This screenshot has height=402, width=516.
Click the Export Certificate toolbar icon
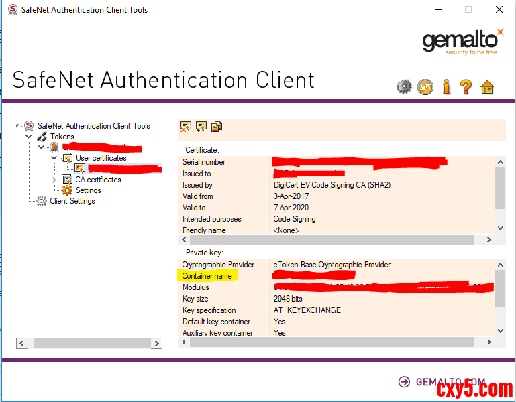tap(201, 126)
